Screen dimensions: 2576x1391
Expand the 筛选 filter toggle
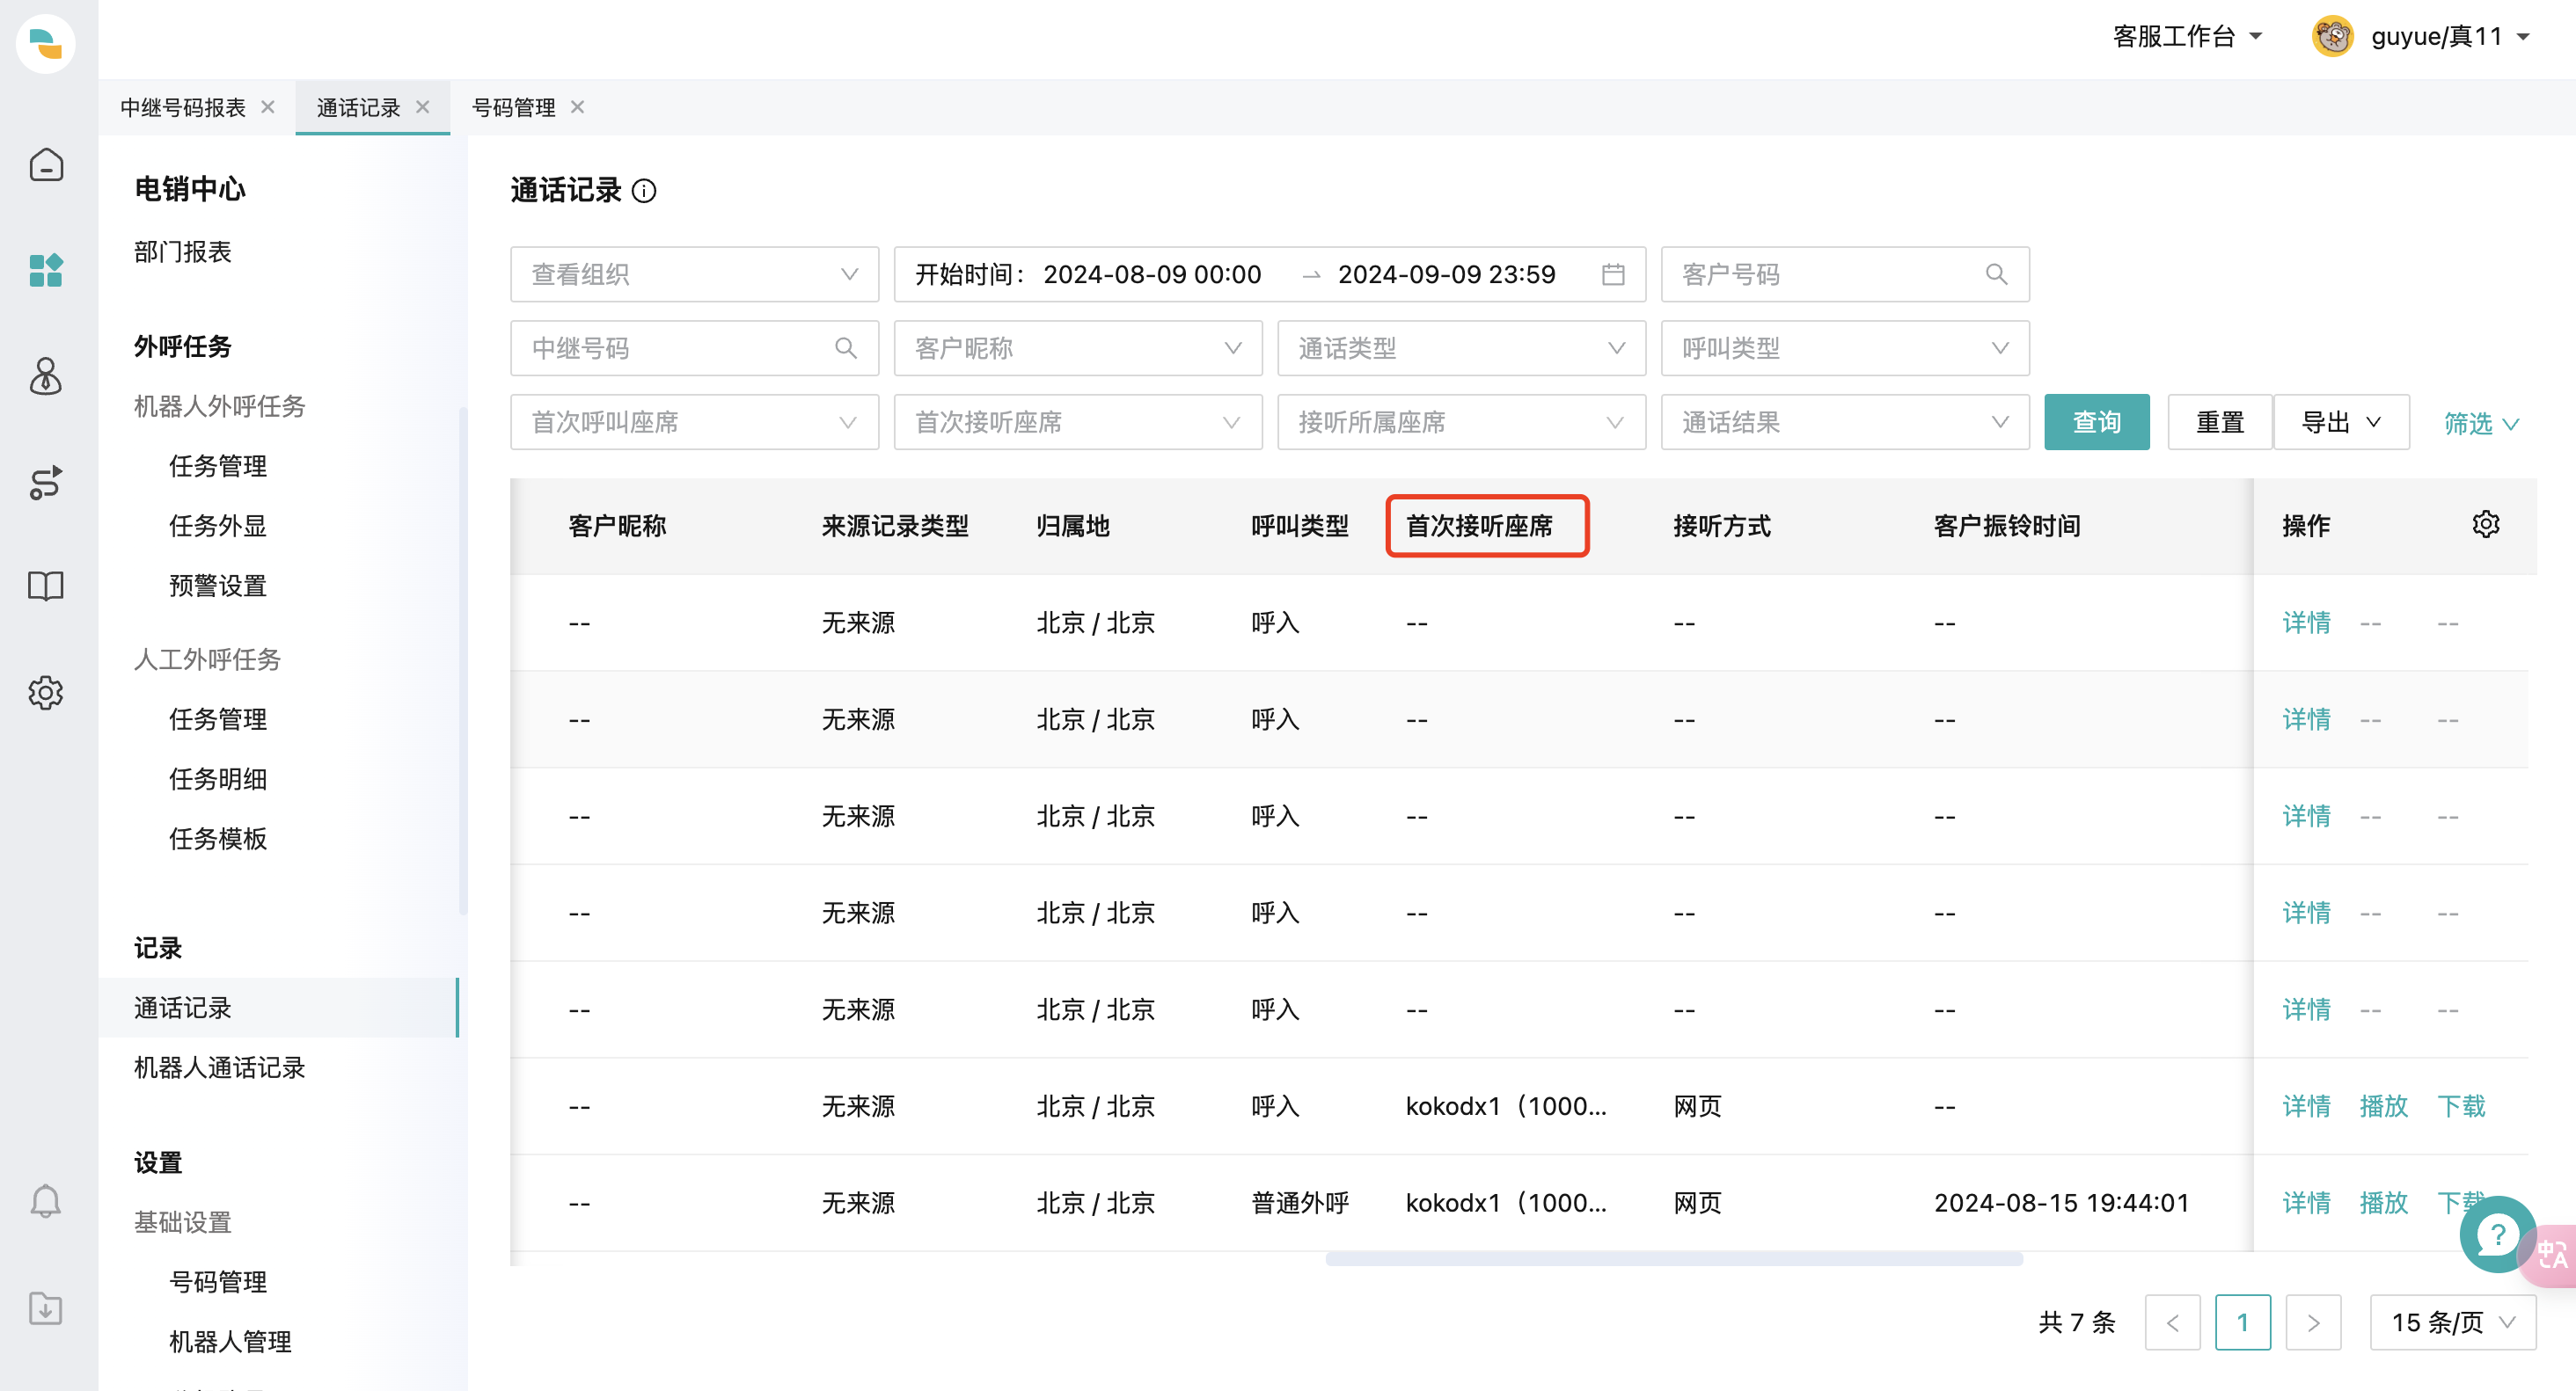pos(2481,424)
